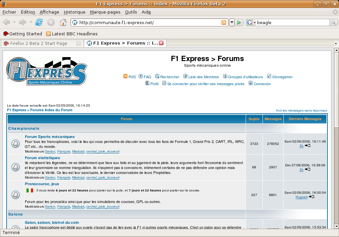This screenshot has width=339, height=237.
Task: Open Forum Sports mécaniques
Action: 50,137
